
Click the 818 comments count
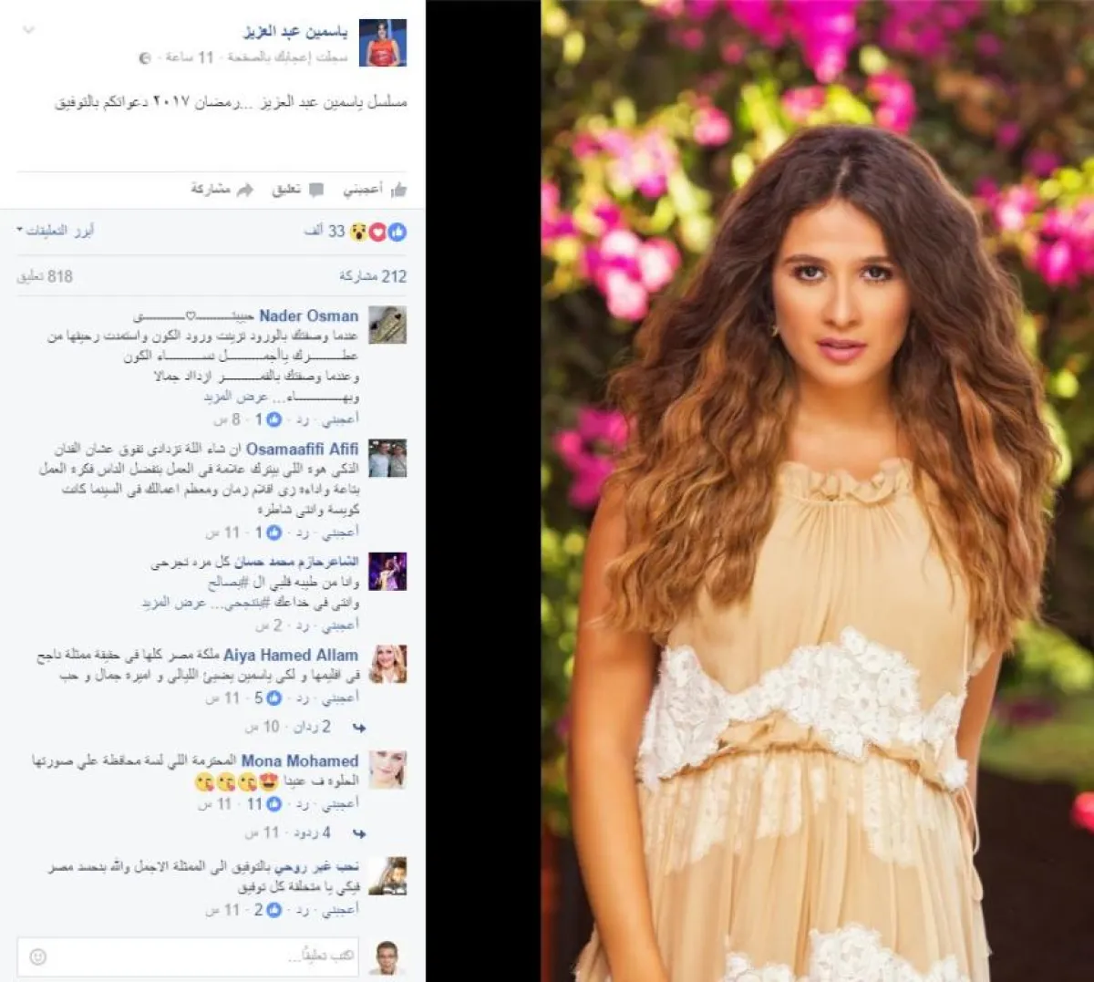(x=45, y=276)
